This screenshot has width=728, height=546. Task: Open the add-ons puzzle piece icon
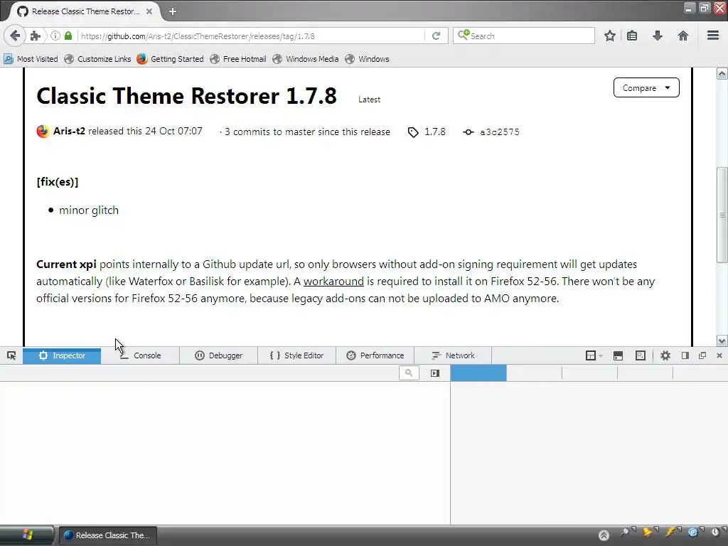pyautogui.click(x=36, y=36)
